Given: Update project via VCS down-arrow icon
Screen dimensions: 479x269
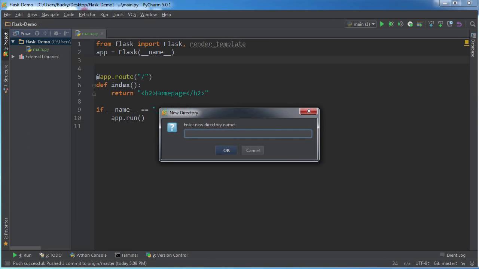Looking at the screenshot, I should pos(431,24).
